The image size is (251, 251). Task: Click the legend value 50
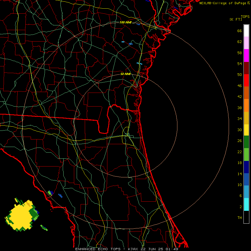point(240,74)
